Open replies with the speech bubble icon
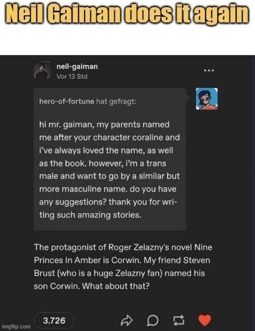The height and width of the screenshot is (331, 255). pos(152,321)
